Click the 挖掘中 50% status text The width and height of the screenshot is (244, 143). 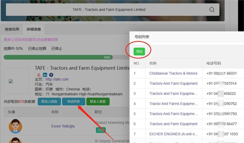tap(13, 48)
